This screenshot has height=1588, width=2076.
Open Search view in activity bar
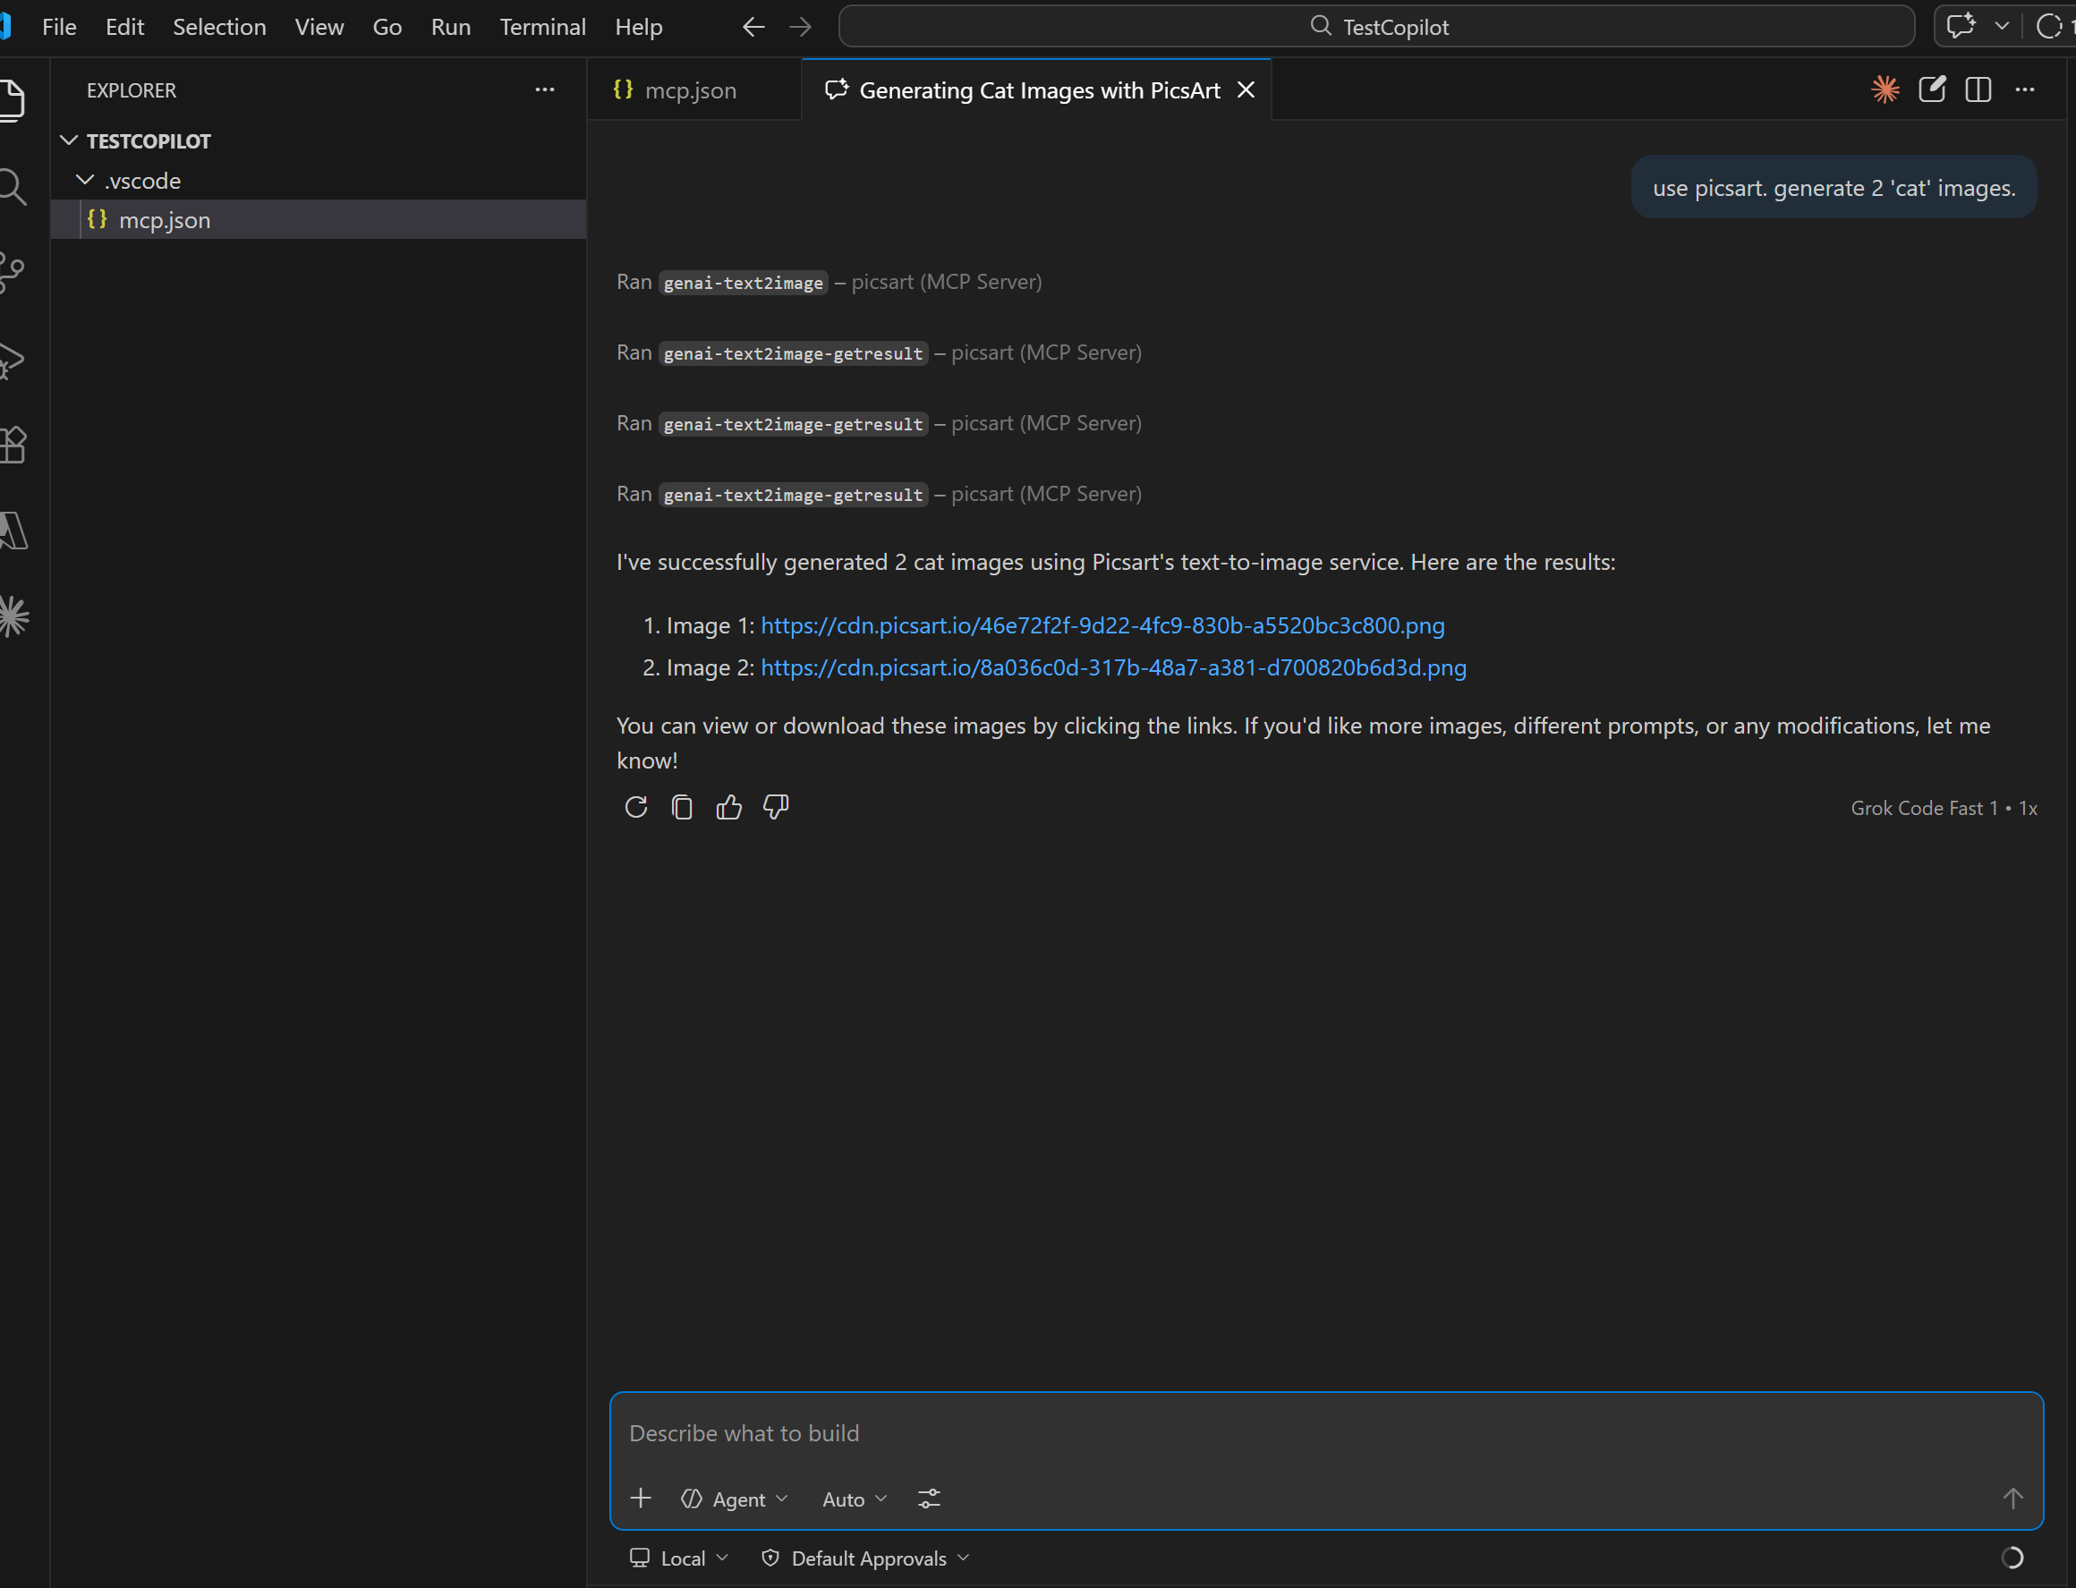pyautogui.click(x=13, y=187)
